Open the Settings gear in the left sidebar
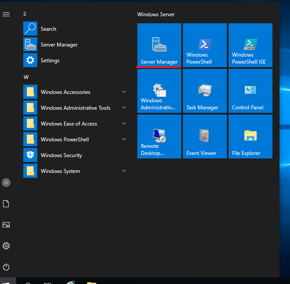Image resolution: width=290 pixels, height=284 pixels. point(6,246)
